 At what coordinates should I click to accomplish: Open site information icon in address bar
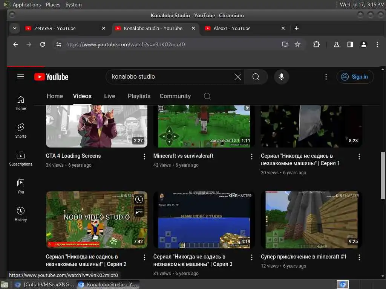[x=59, y=44]
